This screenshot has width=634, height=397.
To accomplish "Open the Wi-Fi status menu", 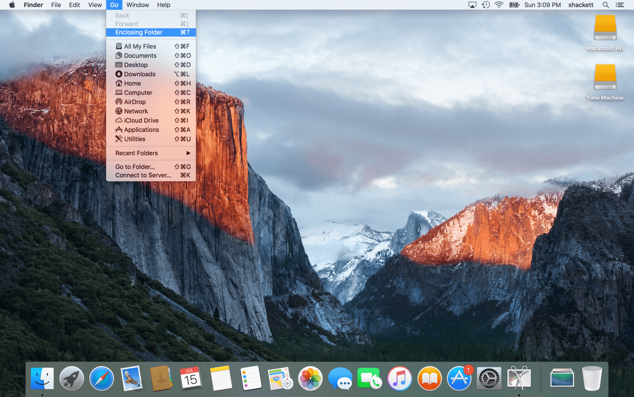I will 499,5.
